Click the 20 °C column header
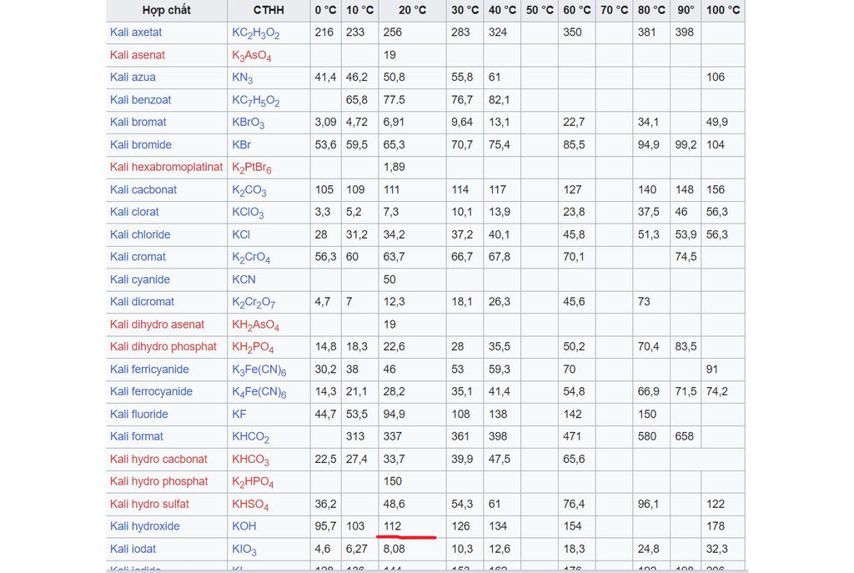The height and width of the screenshot is (573, 854). [412, 10]
